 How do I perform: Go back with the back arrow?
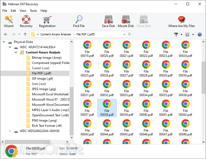pyautogui.click(x=6, y=35)
